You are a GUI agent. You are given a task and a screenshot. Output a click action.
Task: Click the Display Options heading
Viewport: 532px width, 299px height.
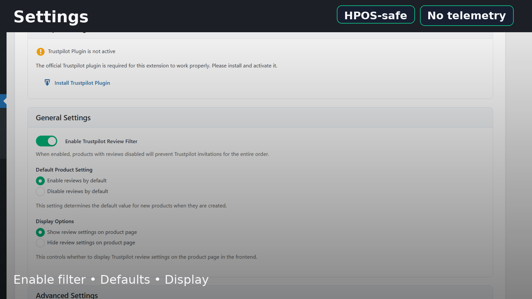click(x=55, y=221)
